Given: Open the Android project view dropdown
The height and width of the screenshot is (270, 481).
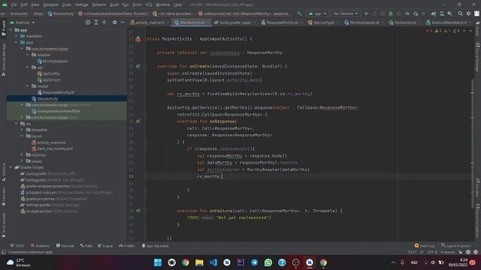Looking at the screenshot, I should [23, 22].
